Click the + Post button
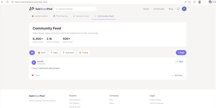216x108 pixels. pyautogui.click(x=181, y=53)
